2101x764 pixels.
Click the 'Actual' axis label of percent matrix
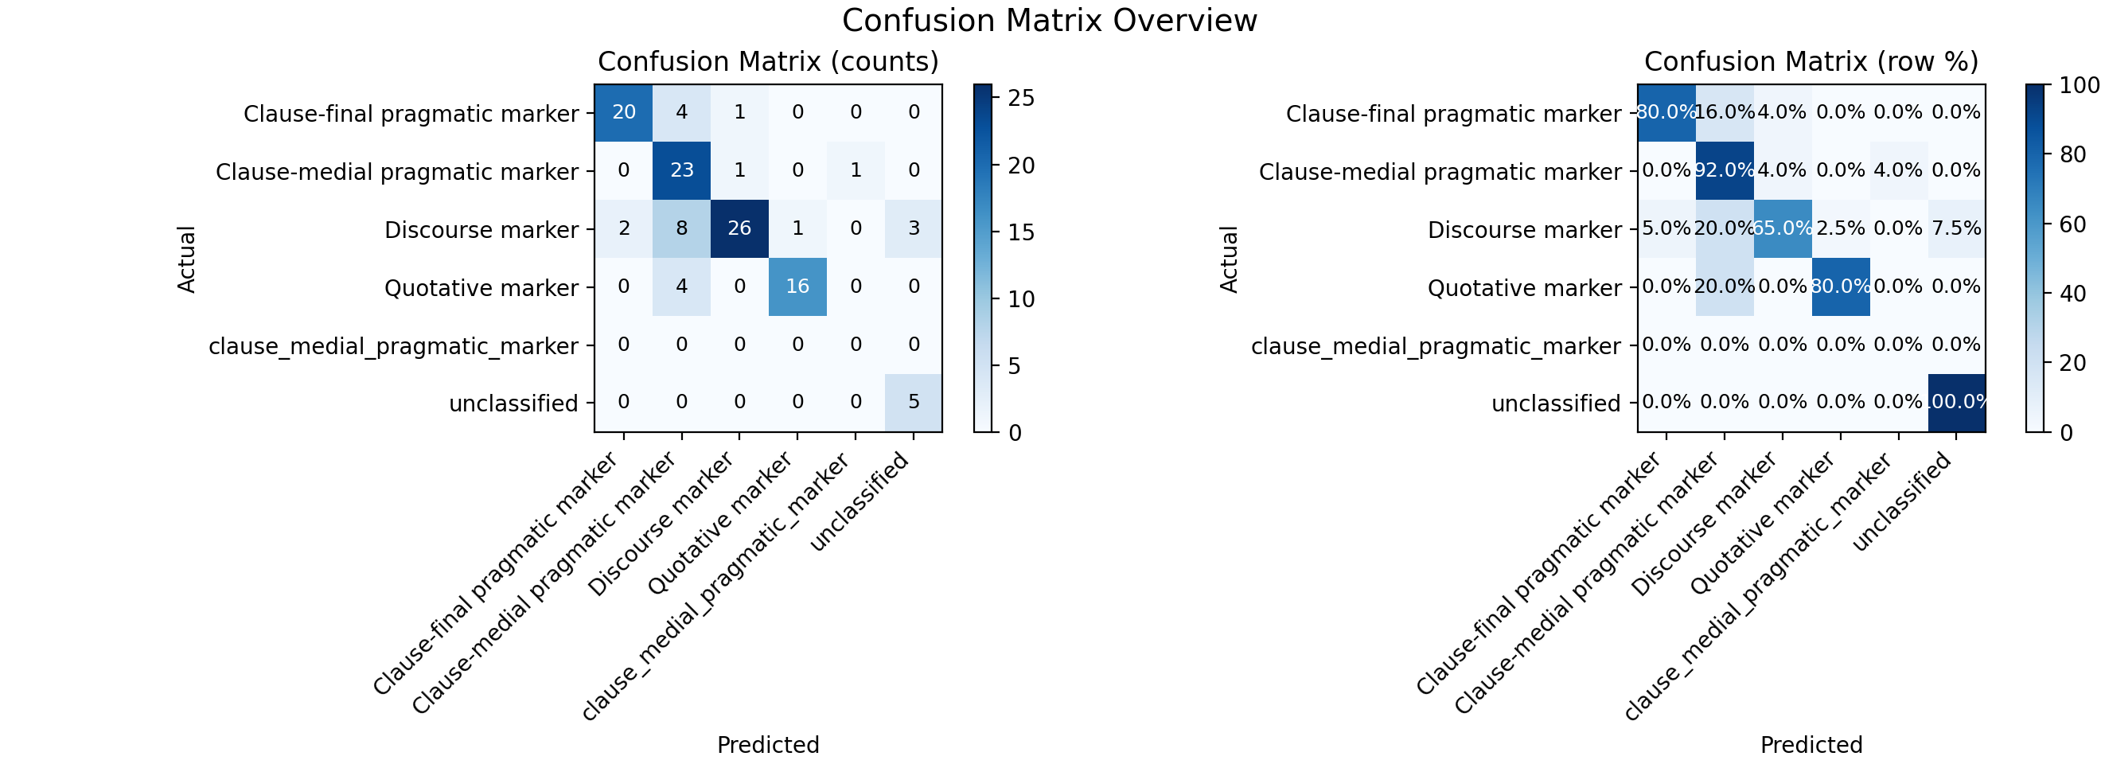[x=1229, y=259]
